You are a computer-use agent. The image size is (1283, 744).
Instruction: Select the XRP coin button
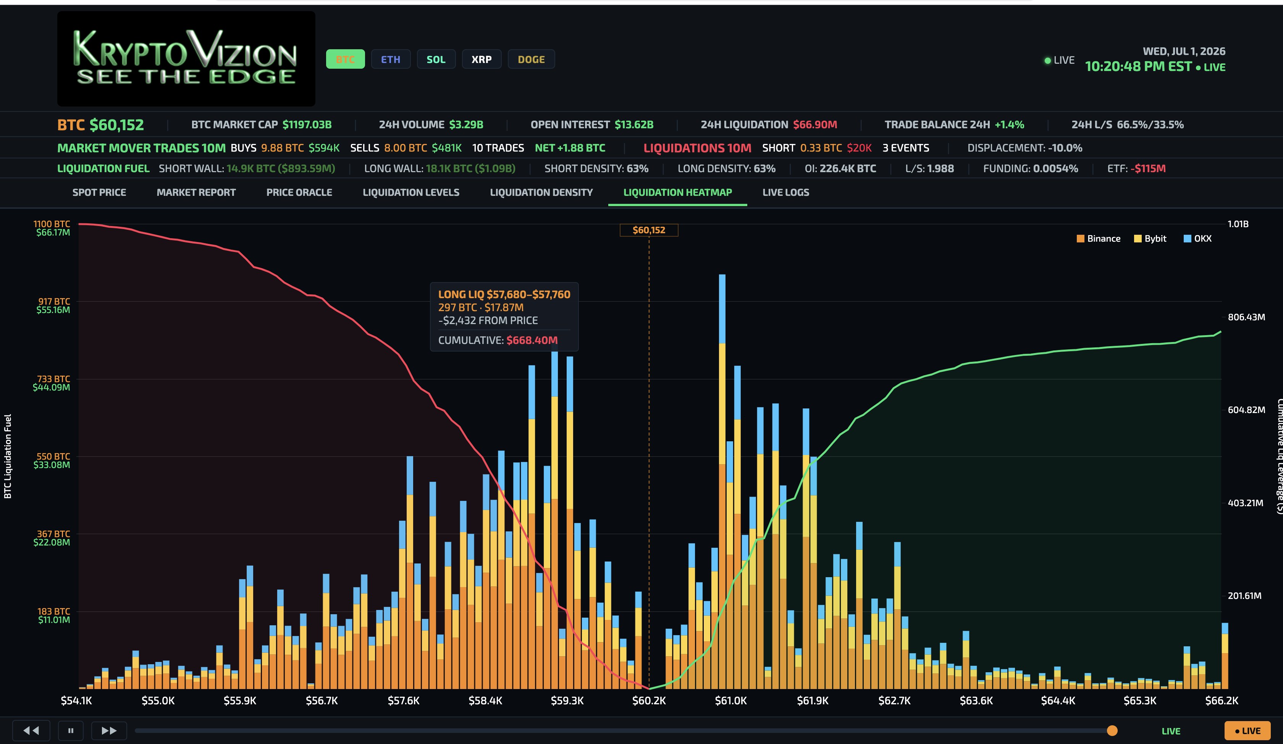coord(481,59)
